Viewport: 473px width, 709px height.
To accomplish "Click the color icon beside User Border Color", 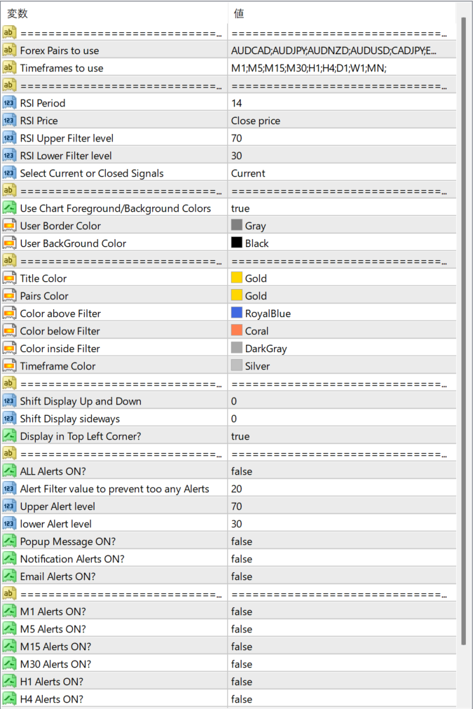I will click(9, 226).
